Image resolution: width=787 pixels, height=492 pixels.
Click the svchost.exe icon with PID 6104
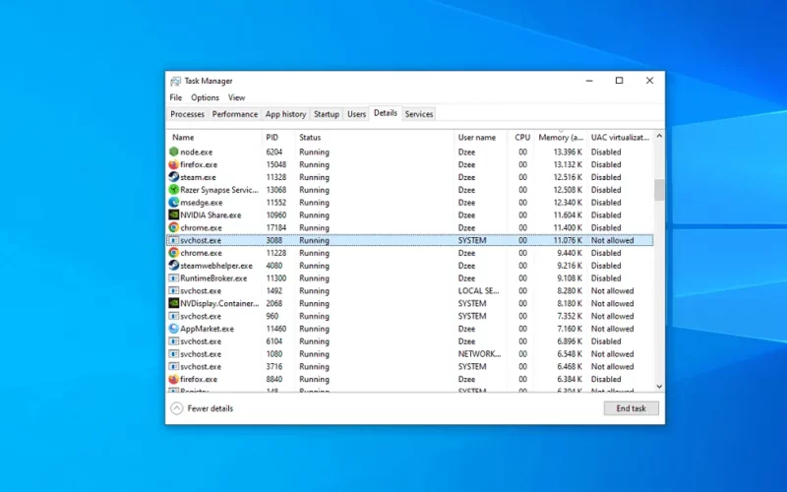click(174, 341)
